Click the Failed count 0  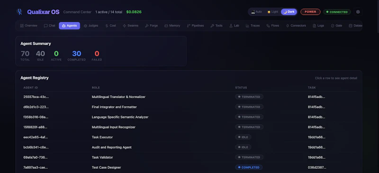point(97,54)
